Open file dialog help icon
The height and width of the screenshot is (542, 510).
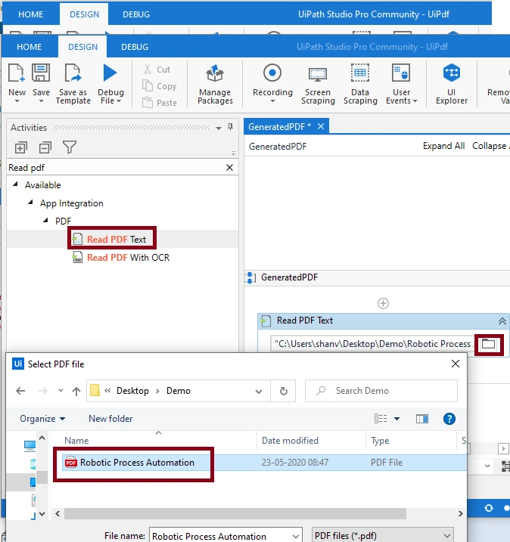[449, 419]
